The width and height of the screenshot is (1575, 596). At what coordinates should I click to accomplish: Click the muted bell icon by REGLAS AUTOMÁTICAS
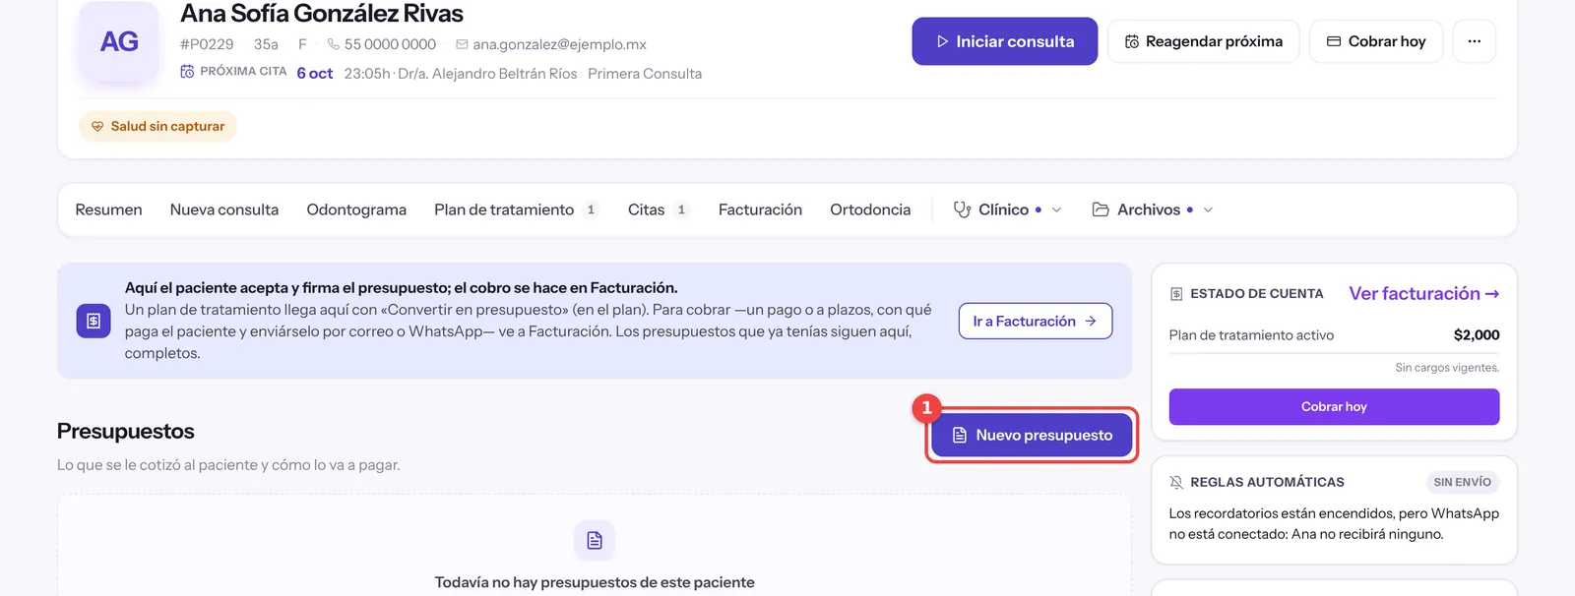click(1176, 482)
